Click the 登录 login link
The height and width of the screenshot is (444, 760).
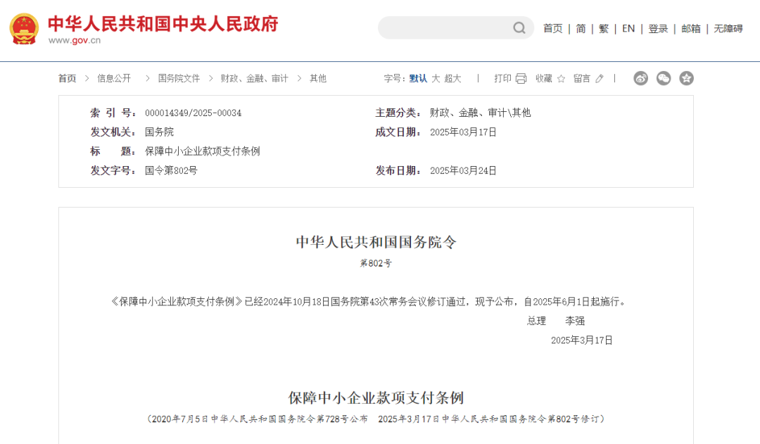pyautogui.click(x=658, y=28)
